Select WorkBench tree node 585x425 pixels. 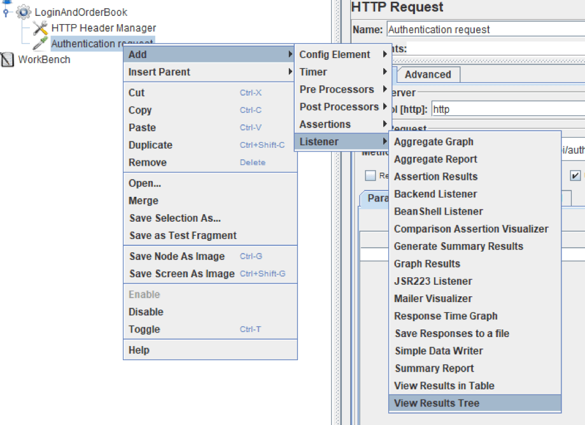[x=44, y=59]
